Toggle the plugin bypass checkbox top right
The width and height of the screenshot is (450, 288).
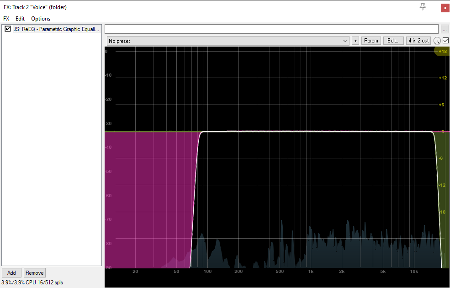(x=446, y=41)
